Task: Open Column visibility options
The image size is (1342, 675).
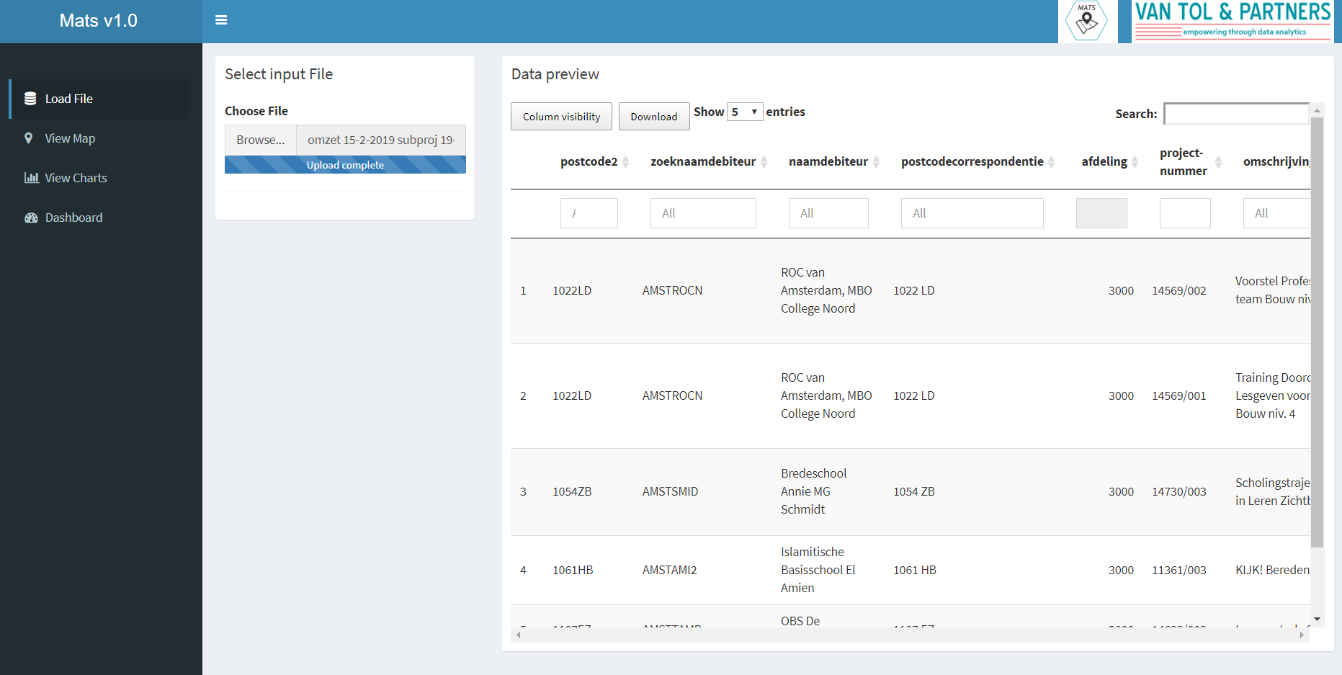Action: click(x=561, y=117)
